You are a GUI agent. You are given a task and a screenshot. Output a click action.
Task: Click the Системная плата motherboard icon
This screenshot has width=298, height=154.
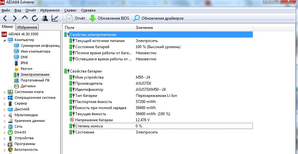pos(10,92)
